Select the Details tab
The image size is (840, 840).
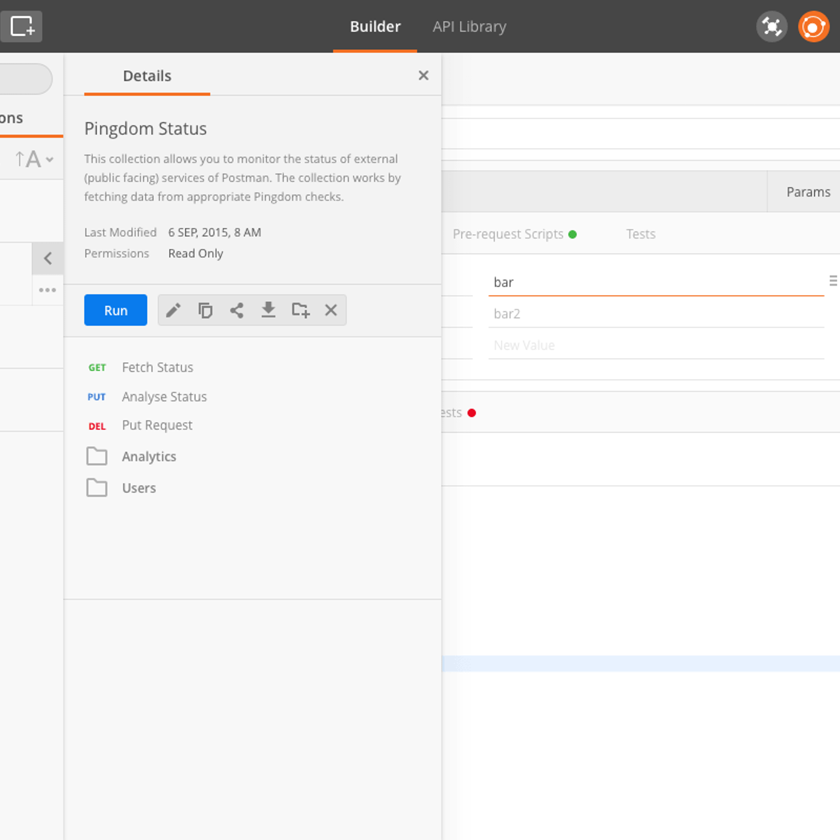click(147, 76)
